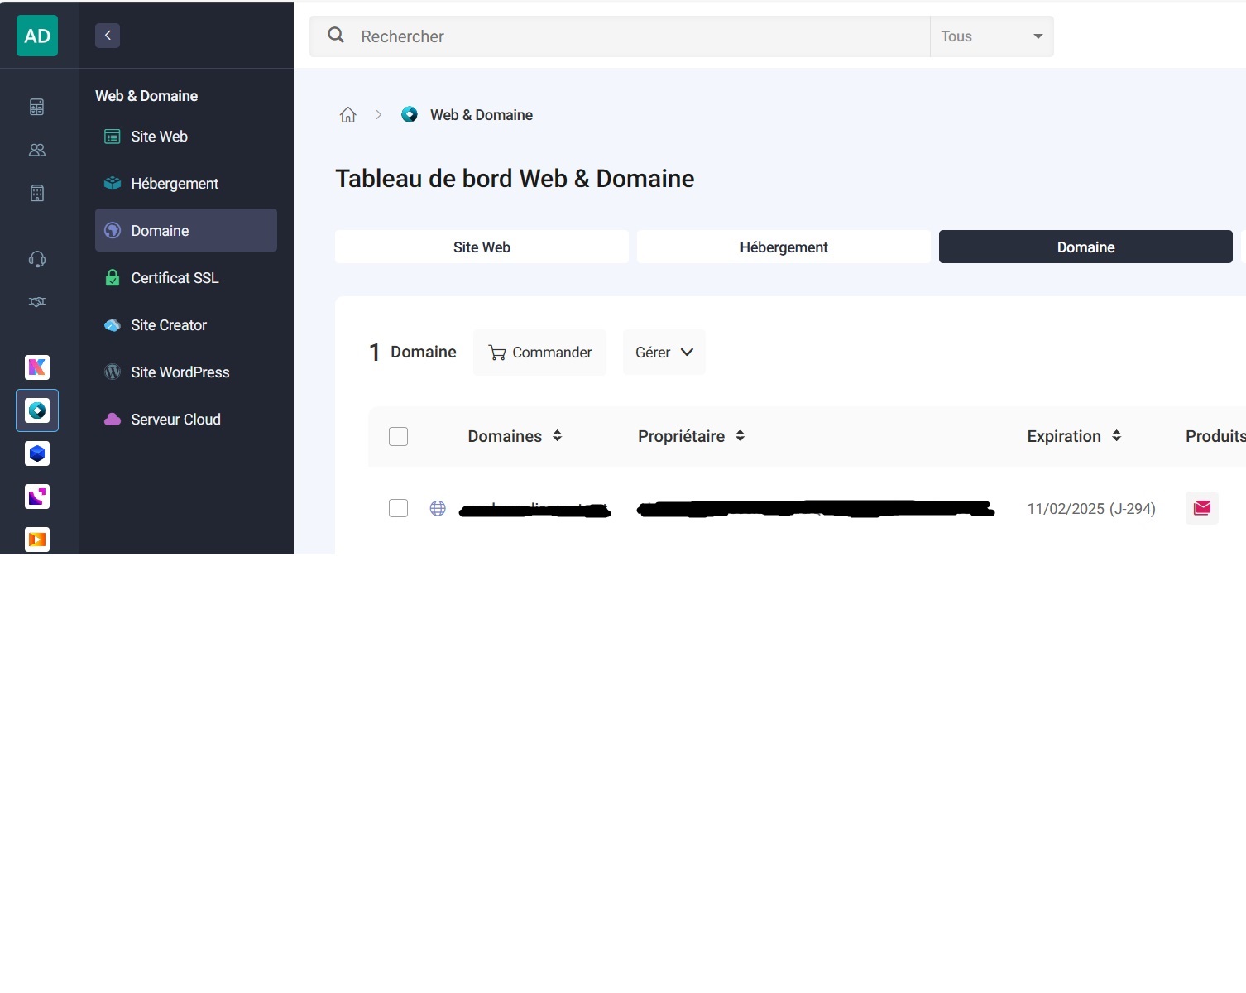Open the Tous search filter dropdown
Viewport: 1246px width, 993px height.
991,36
